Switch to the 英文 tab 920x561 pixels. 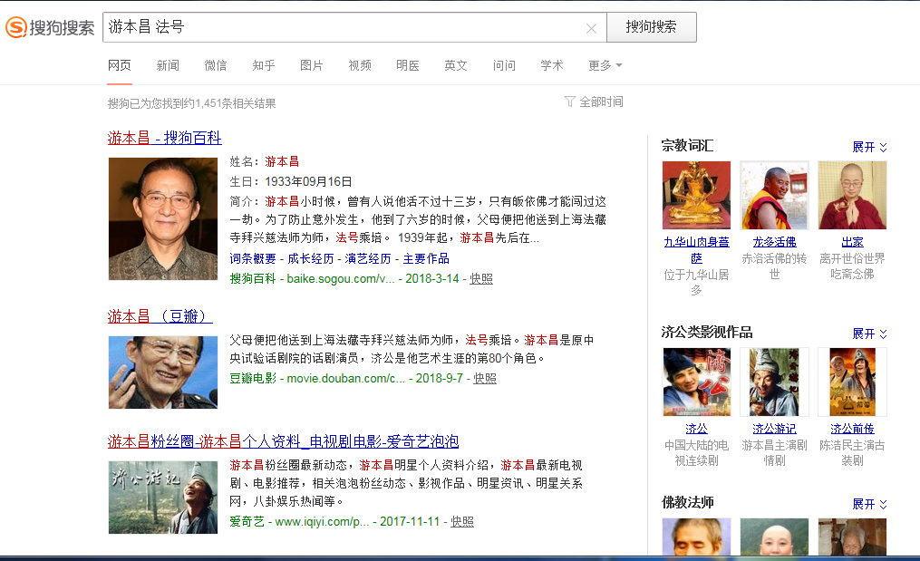456,65
